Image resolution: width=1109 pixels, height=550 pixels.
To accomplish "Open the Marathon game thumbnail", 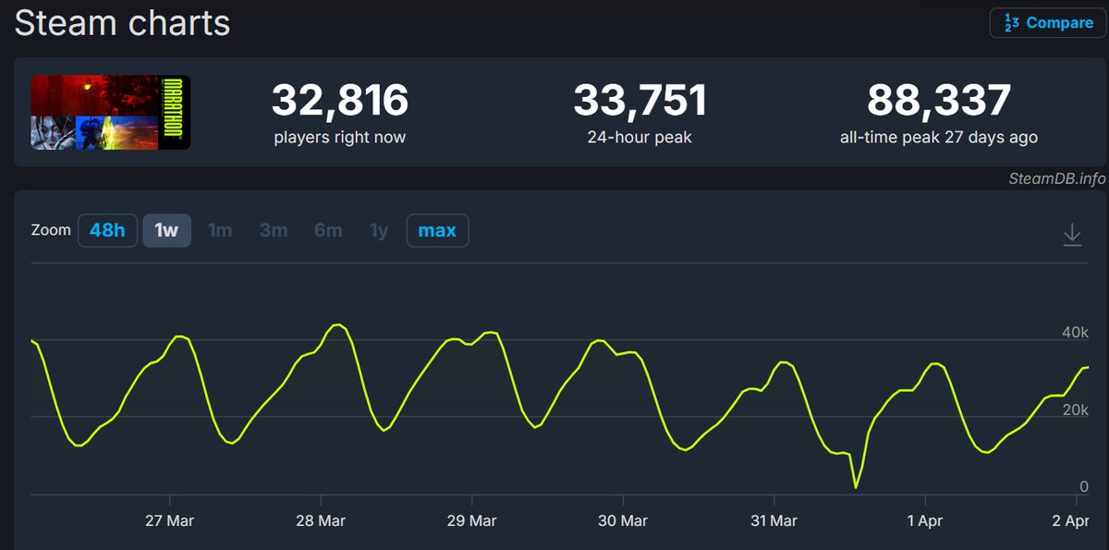I will click(x=110, y=113).
